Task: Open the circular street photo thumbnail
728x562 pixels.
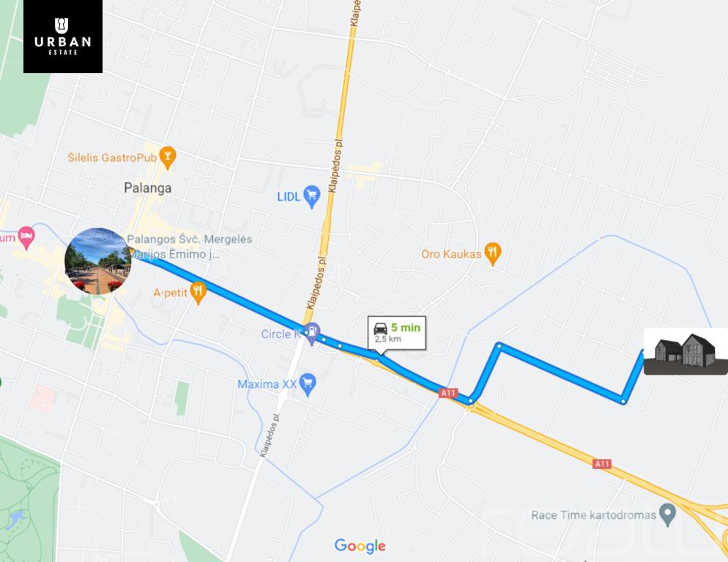Action: tap(98, 261)
